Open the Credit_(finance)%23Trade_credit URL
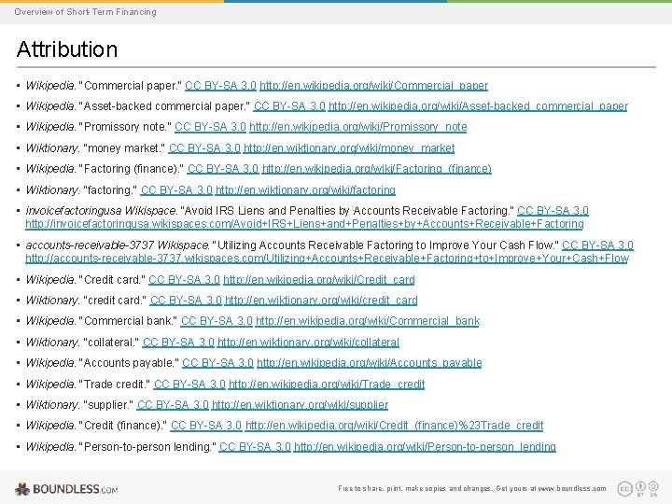This screenshot has height=504, width=672. click(394, 426)
